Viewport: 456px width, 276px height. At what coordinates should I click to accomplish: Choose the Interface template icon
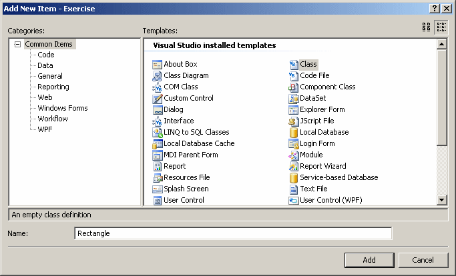(157, 121)
